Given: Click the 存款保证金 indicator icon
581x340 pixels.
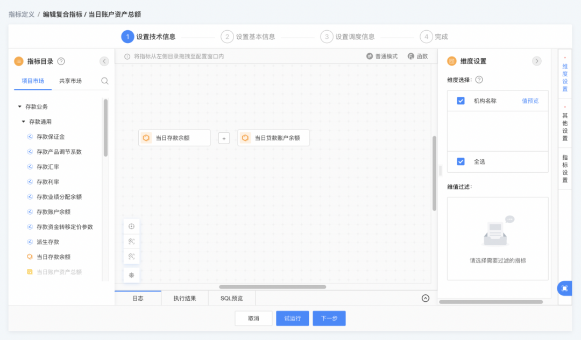Looking at the screenshot, I should (30, 137).
